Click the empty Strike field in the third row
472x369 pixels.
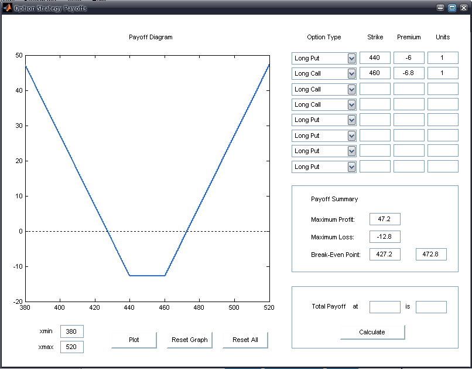(x=375, y=89)
